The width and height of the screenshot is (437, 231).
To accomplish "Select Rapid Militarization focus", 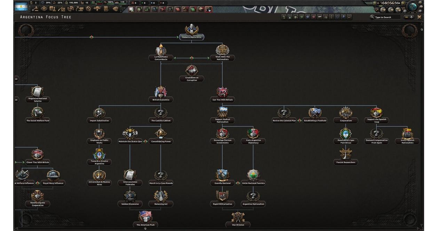I will pyautogui.click(x=222, y=199).
